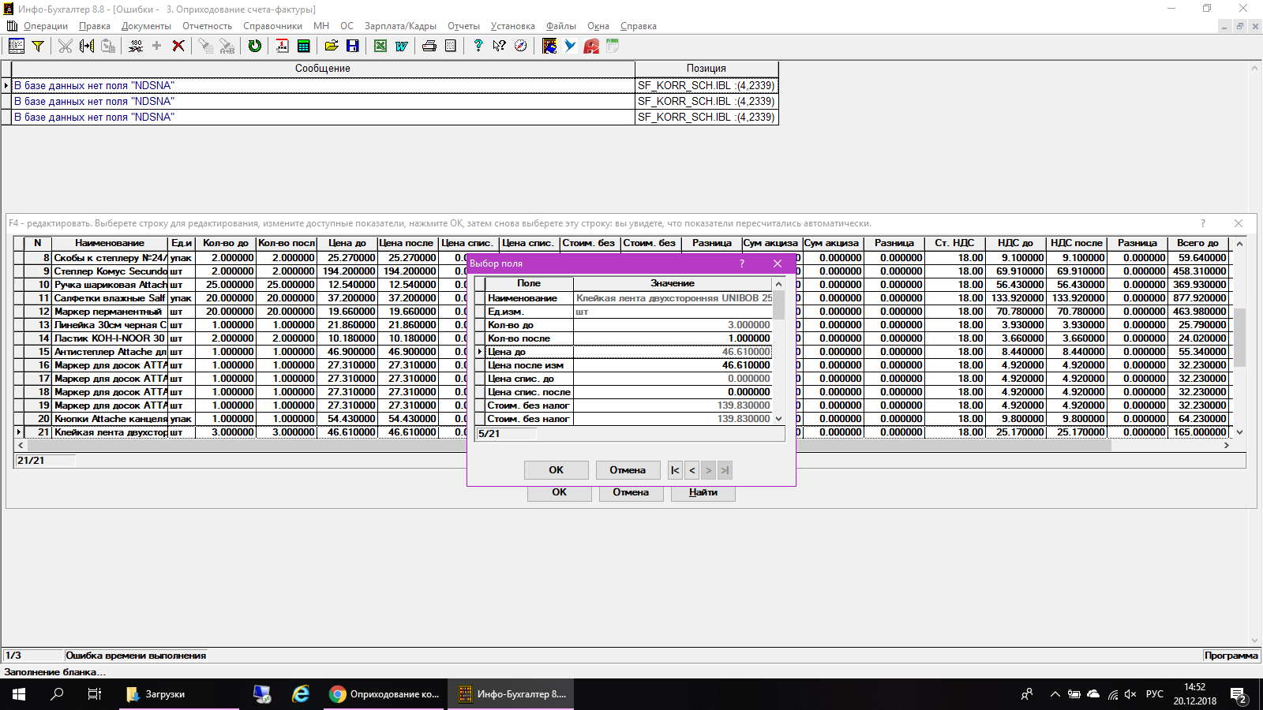Click the Позиция column header
Image resolution: width=1263 pixels, height=710 pixels.
[x=706, y=69]
